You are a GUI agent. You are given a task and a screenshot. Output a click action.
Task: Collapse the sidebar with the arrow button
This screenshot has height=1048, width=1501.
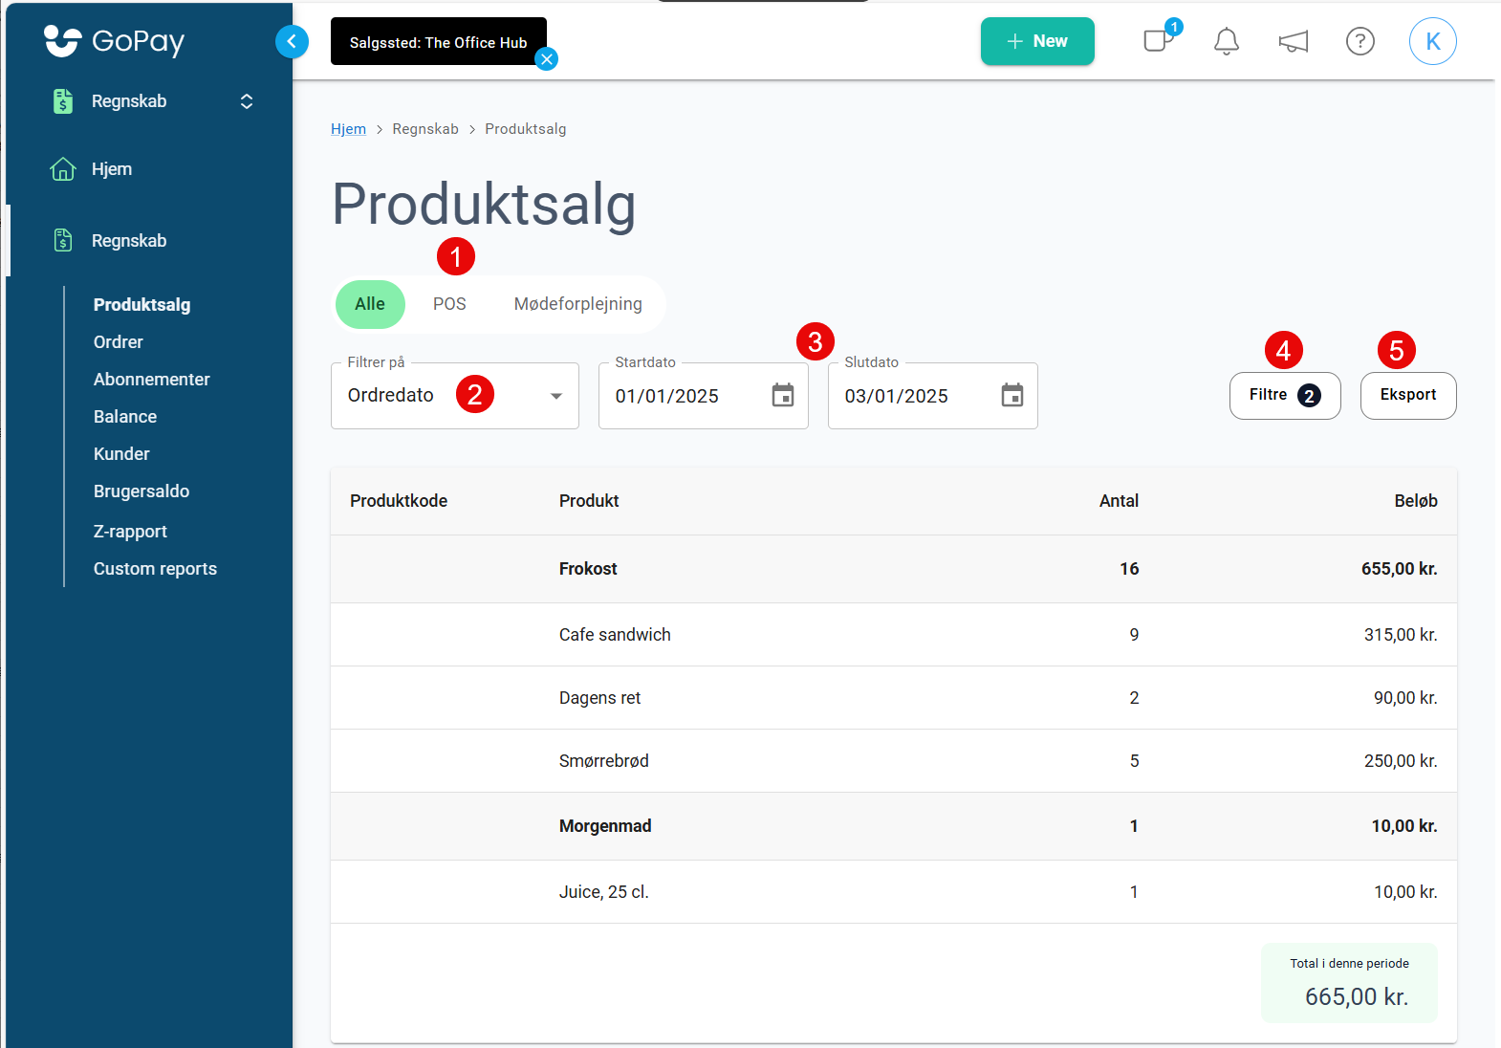(292, 41)
